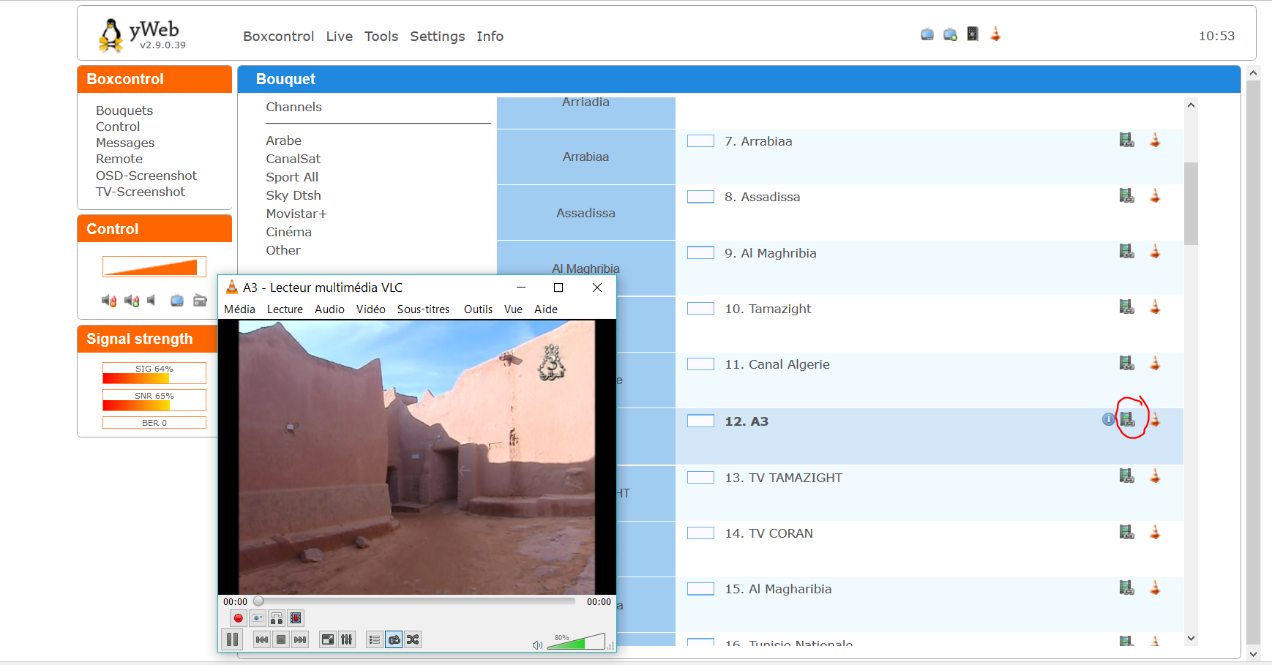The height and width of the screenshot is (665, 1272).
Task: Click the green film icon for 7. Arrabiaa
Action: click(x=1127, y=140)
